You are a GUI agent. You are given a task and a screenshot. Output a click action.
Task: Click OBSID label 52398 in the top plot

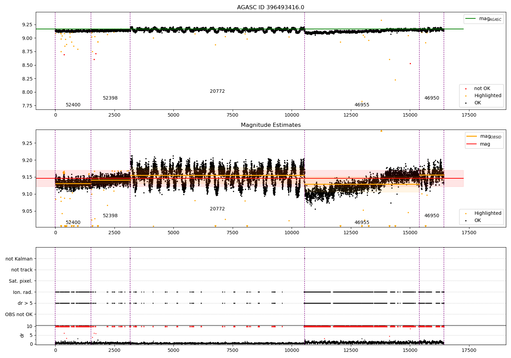[110, 98]
